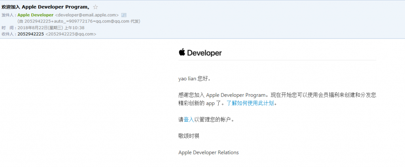Click the 发件人 field label
Viewport: 405px width, 167px height.
click(x=8, y=15)
